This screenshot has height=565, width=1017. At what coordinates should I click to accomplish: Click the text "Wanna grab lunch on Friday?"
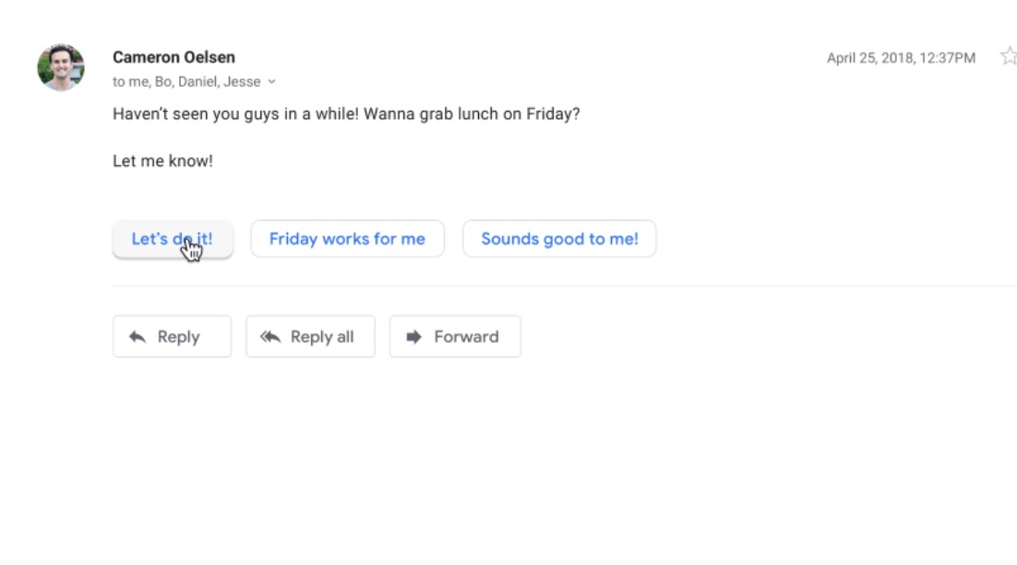coord(472,114)
